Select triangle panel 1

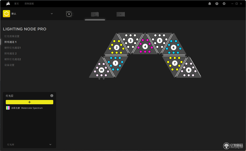pyautogui.click(x=116, y=63)
